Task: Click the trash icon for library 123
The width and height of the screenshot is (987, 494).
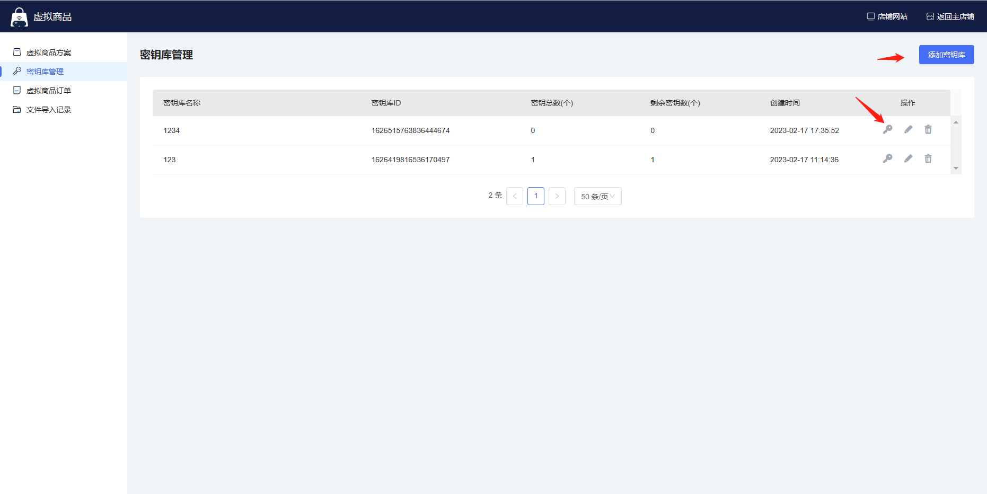Action: (928, 159)
